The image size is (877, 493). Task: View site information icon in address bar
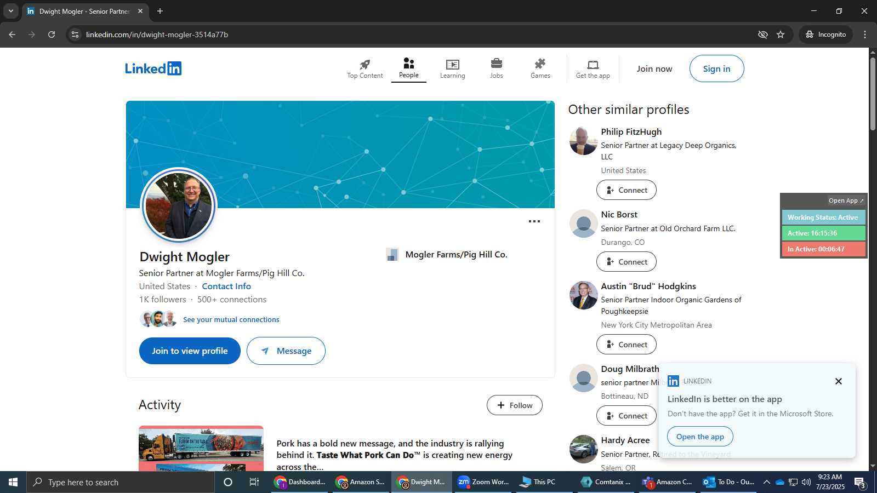(x=75, y=35)
